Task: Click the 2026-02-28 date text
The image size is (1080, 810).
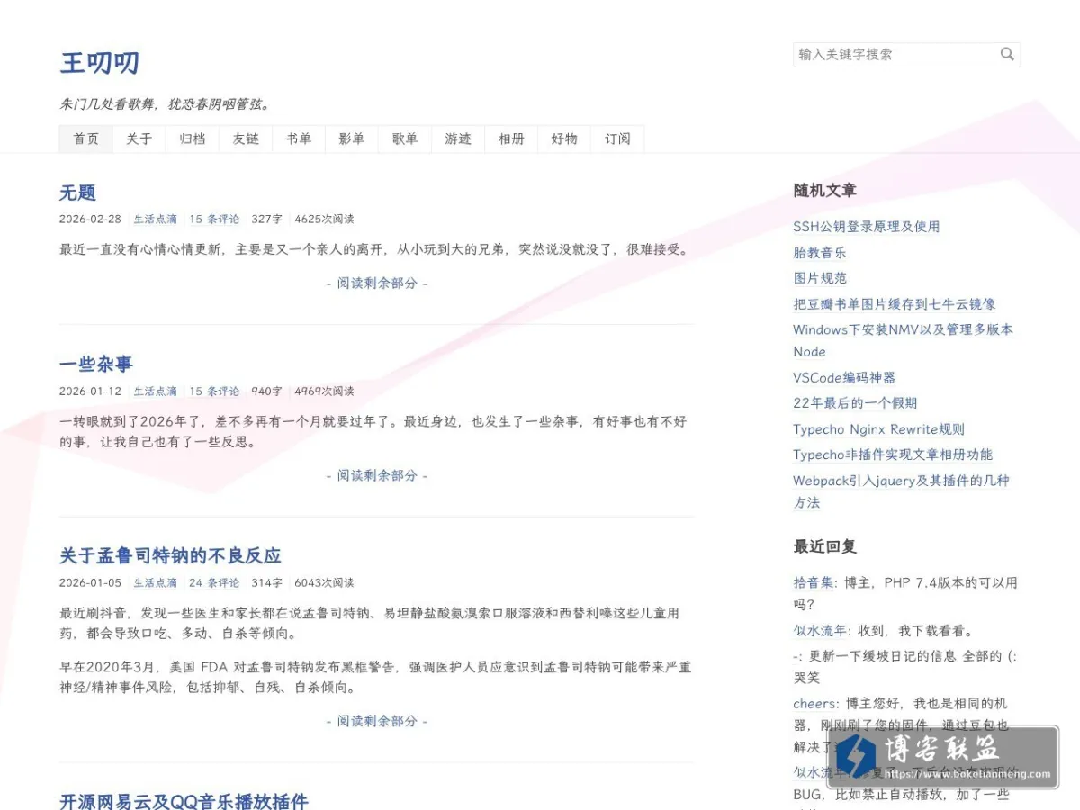Action: point(90,219)
